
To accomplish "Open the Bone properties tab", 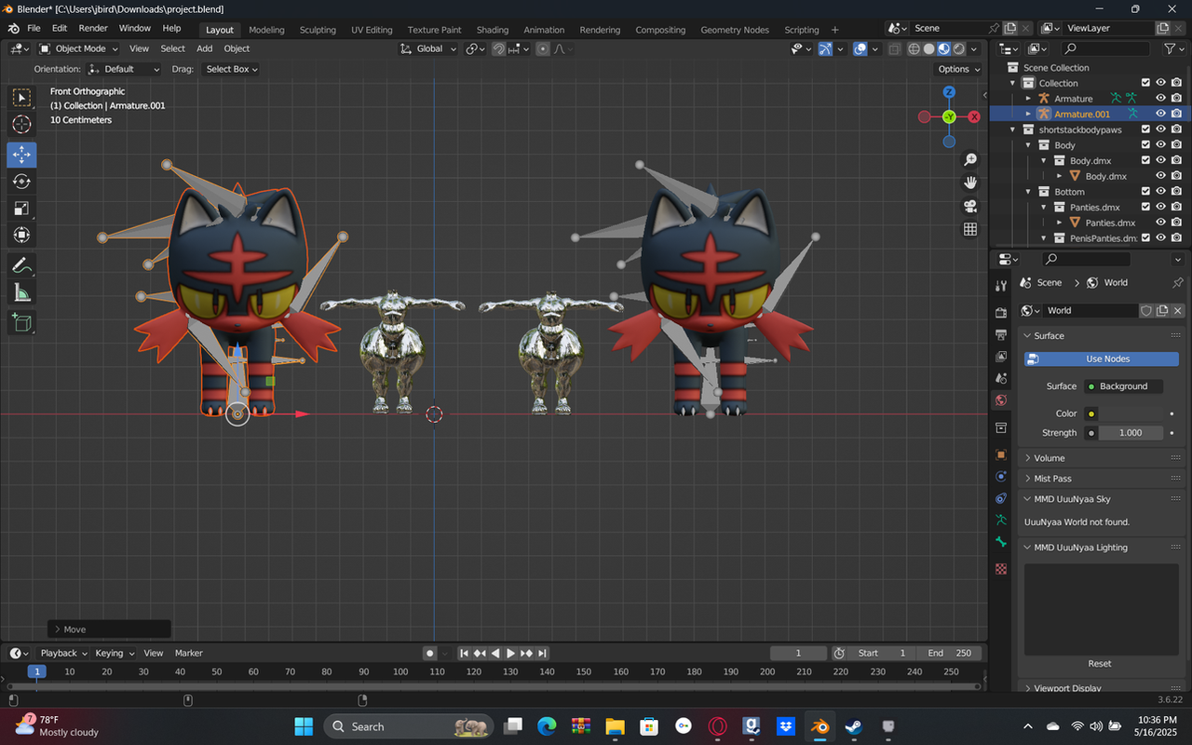I will [x=1001, y=542].
